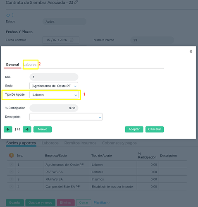
Task: Switch to the Labores tab in dialog
Action: click(x=30, y=65)
